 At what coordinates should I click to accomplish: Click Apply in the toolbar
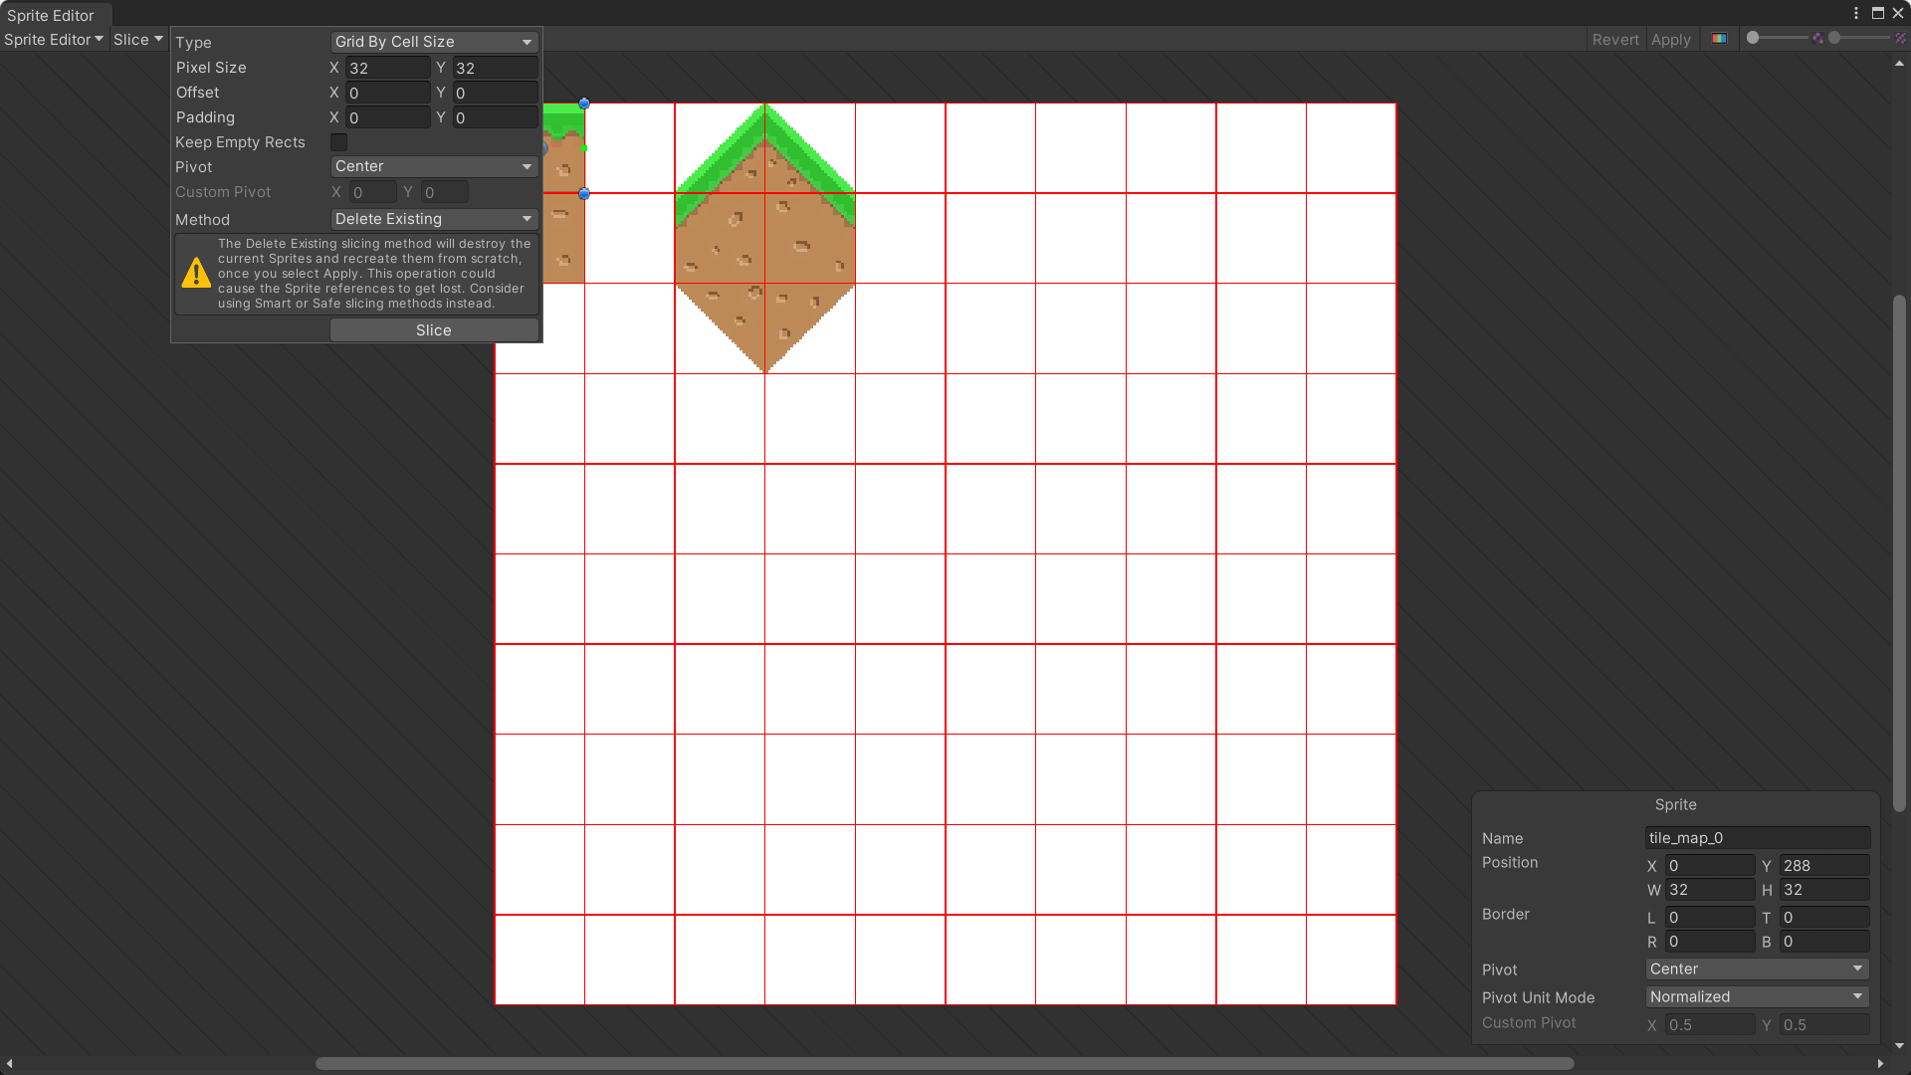[1670, 40]
